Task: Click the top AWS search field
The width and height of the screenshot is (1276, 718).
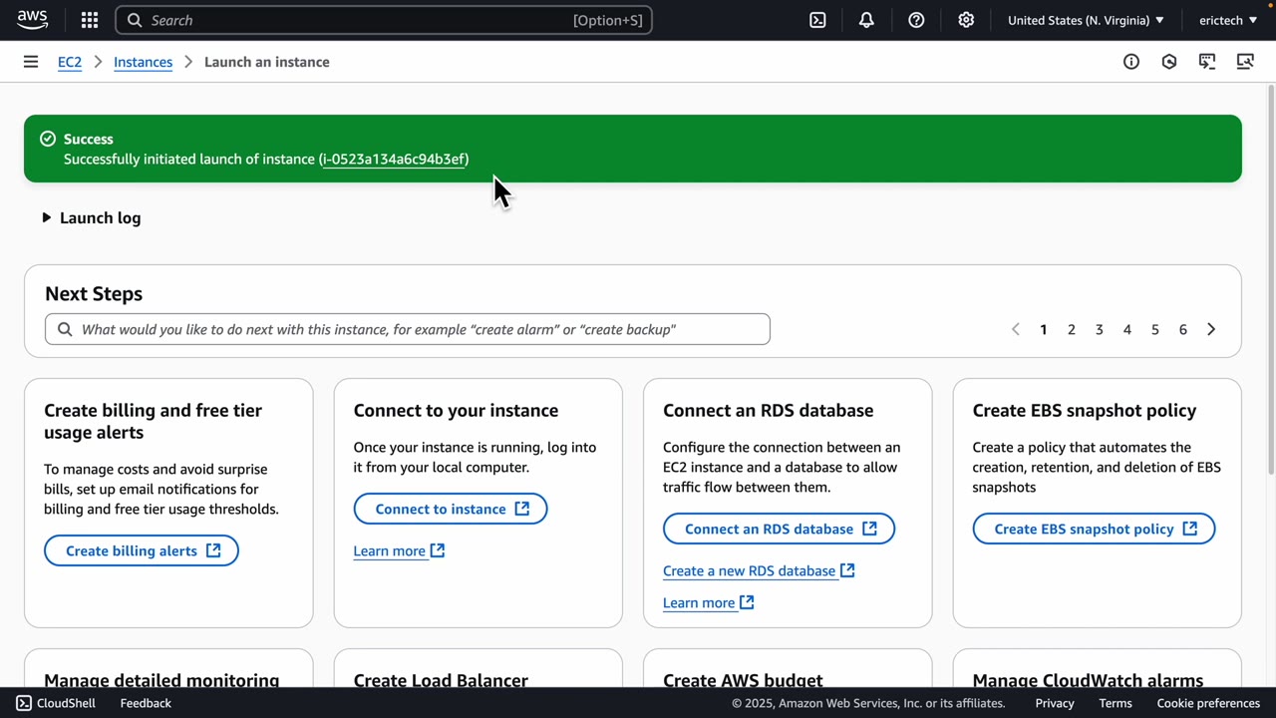Action: (384, 20)
